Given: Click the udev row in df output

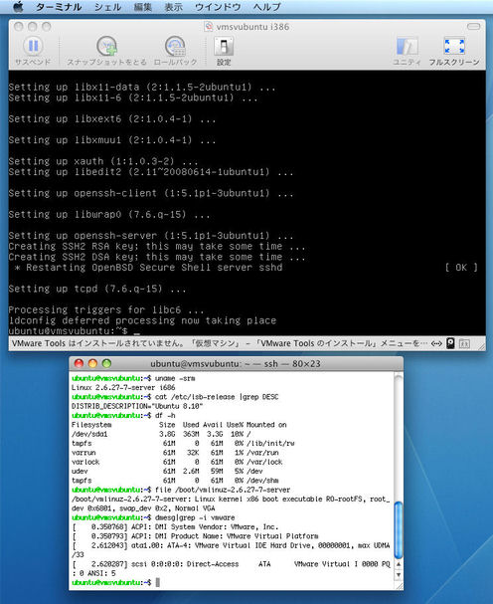Looking at the screenshot, I should point(167,471).
